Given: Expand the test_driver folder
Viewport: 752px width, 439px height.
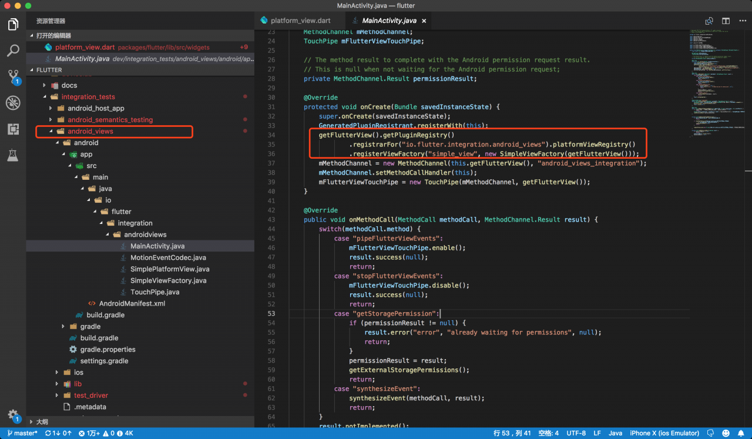Looking at the screenshot, I should pyautogui.click(x=90, y=395).
